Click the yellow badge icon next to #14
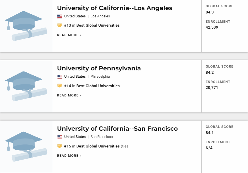This screenshot has height=173, width=248. pyautogui.click(x=60, y=86)
